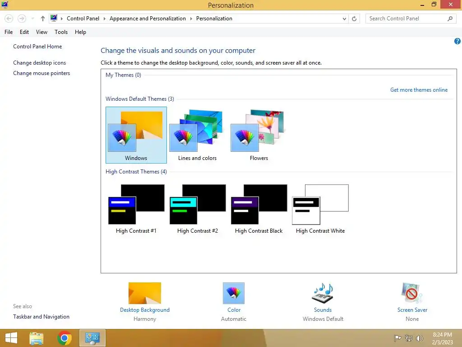Select the Flowers theme
462x347 pixels.
point(259,135)
